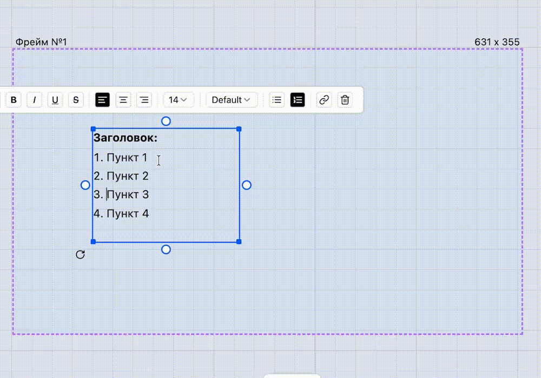
Task: Place cursor in Пункт 2 line
Action: click(127, 176)
